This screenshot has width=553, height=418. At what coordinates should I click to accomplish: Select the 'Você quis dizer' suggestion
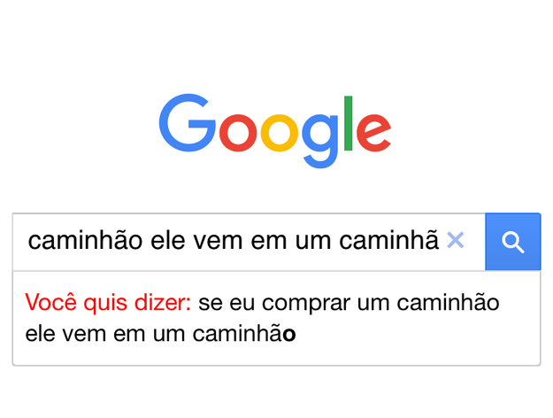pyautogui.click(x=276, y=318)
